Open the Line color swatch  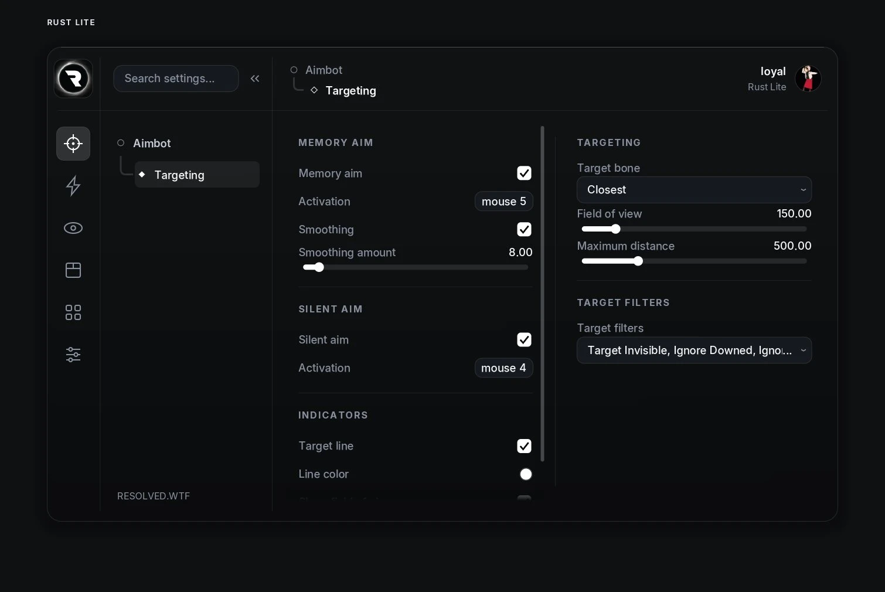[x=526, y=474]
